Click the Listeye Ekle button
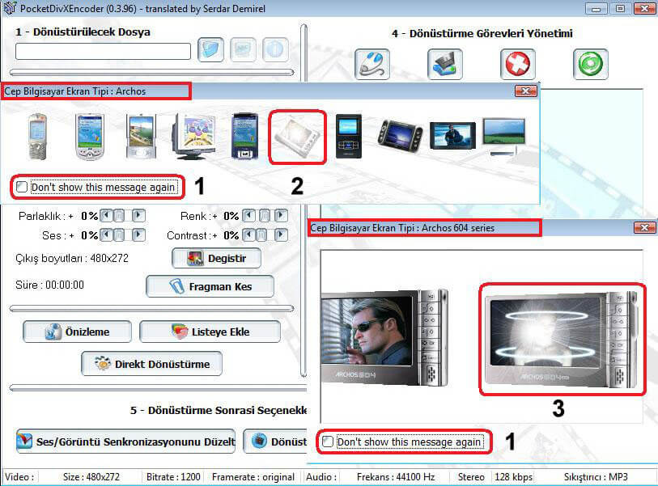 click(x=210, y=332)
